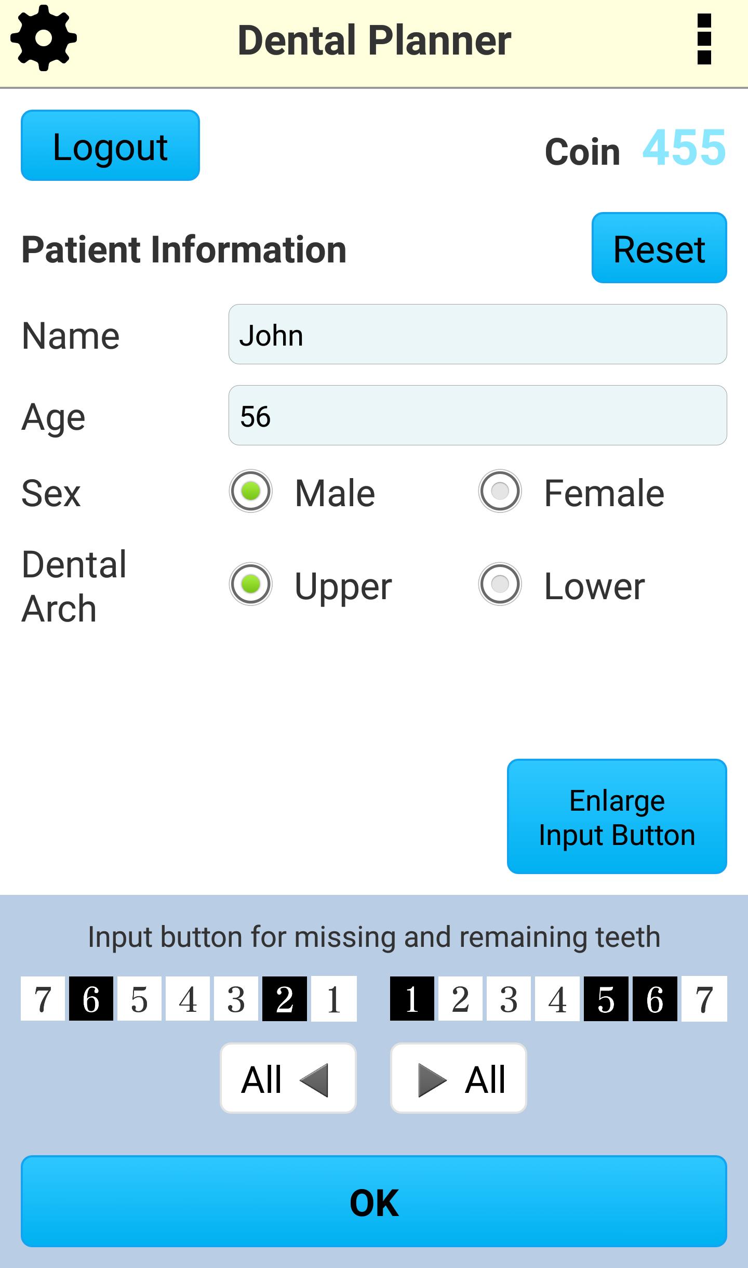Select all left-side teeth with All button

pyautogui.click(x=288, y=1078)
